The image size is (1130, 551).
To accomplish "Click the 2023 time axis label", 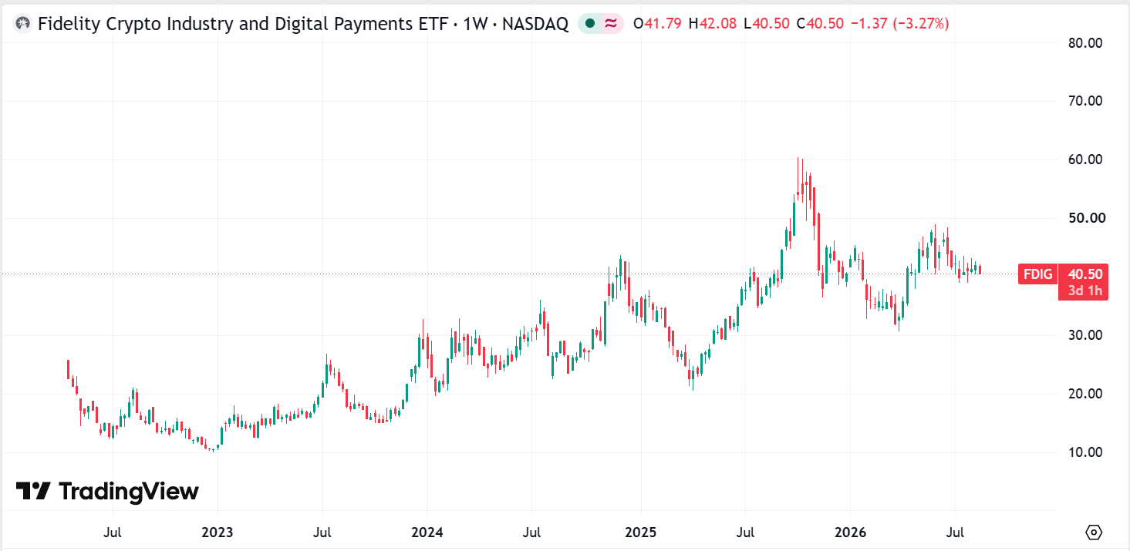I will (x=218, y=533).
